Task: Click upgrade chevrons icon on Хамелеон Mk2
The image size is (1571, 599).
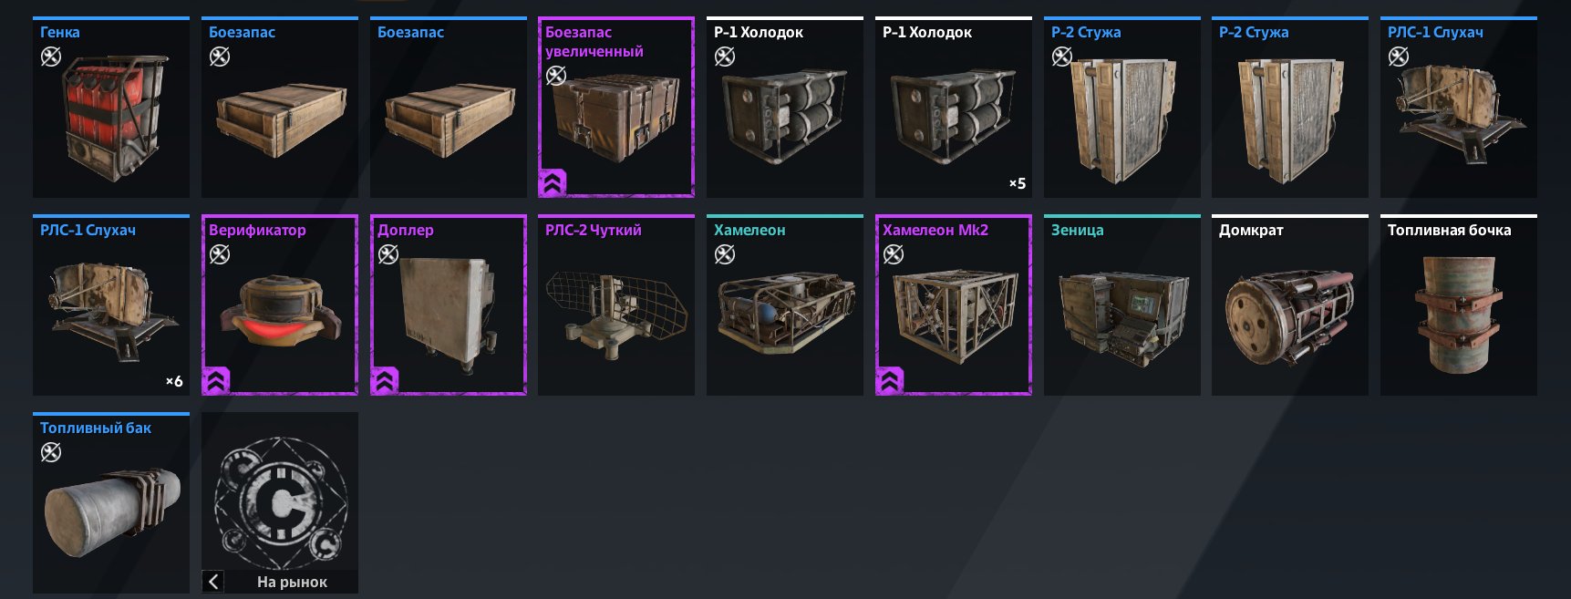Action: click(x=890, y=380)
